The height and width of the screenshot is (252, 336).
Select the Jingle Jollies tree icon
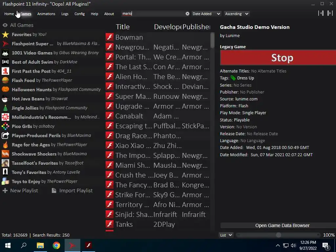click(5, 108)
